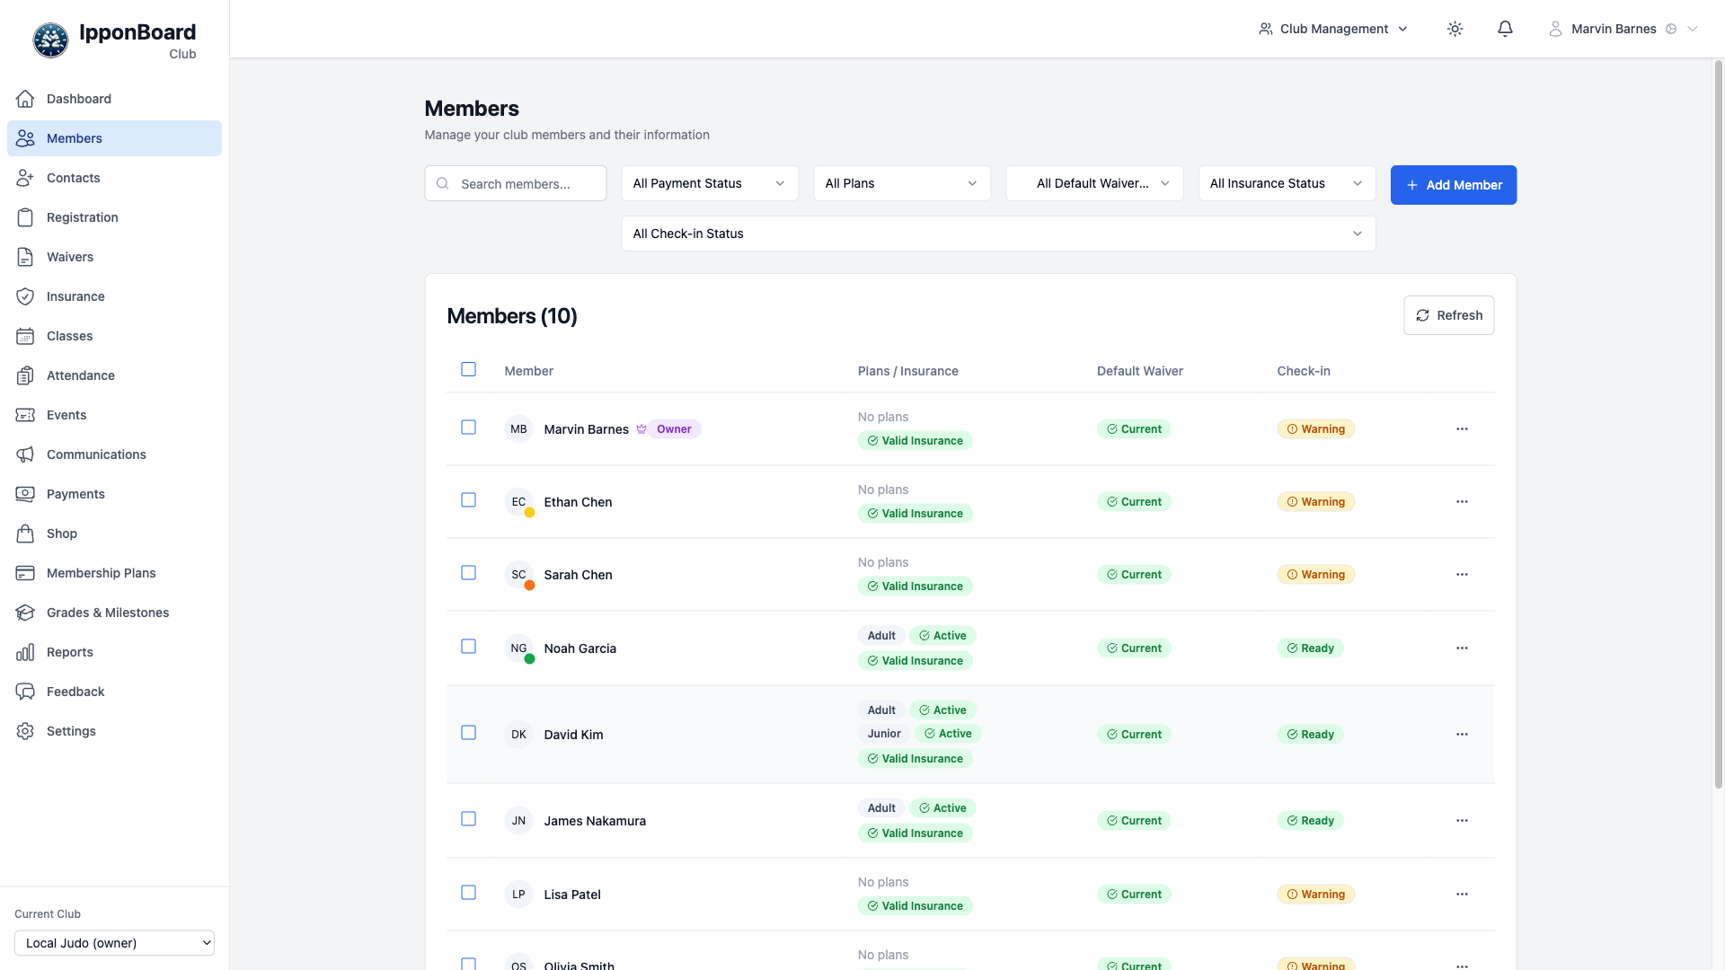Open the Communications section
This screenshot has height=970, width=1725.
coord(96,454)
